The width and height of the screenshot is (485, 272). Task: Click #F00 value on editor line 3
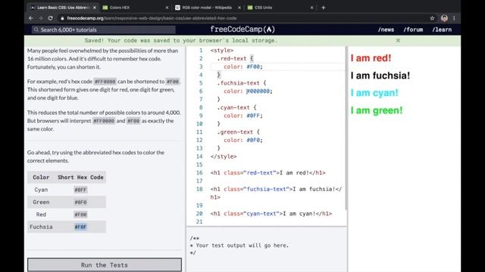[x=253, y=66]
